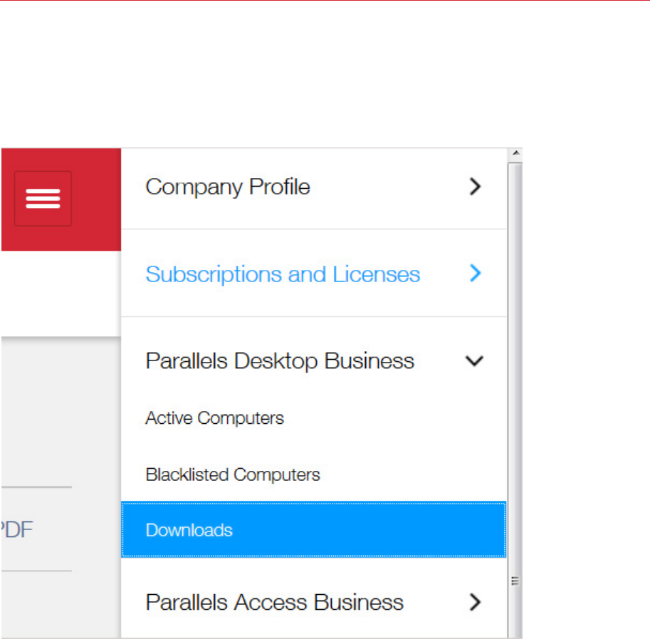The width and height of the screenshot is (650, 639).
Task: Open the Blacklisted Computers page
Action: 233,474
